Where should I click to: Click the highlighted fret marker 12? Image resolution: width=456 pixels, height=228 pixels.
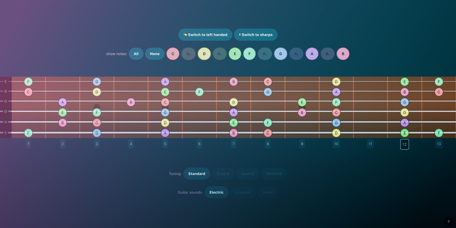405,144
